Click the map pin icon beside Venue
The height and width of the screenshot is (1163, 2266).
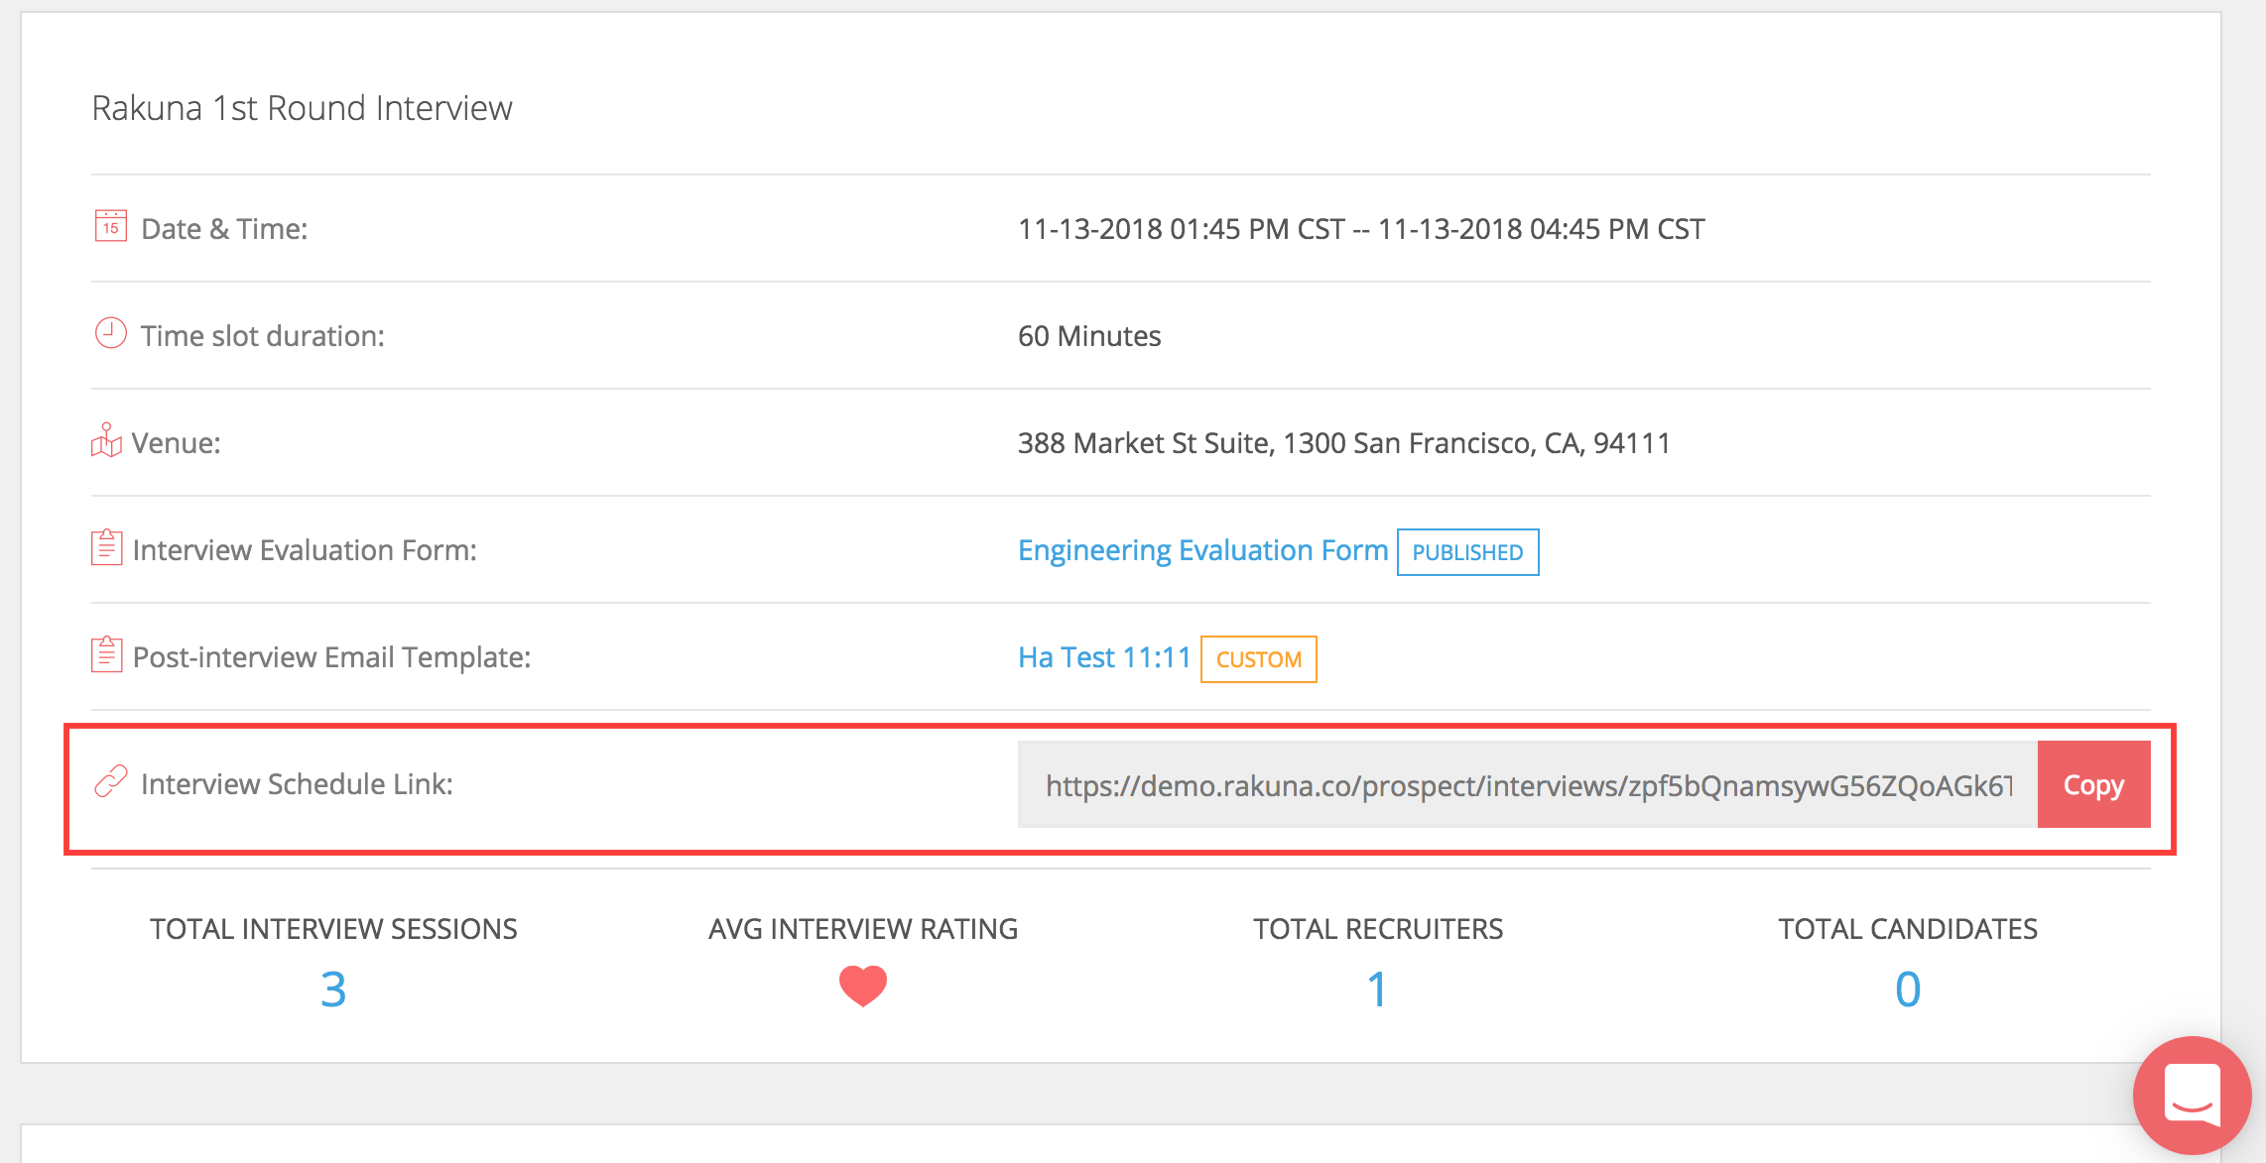pos(106,440)
